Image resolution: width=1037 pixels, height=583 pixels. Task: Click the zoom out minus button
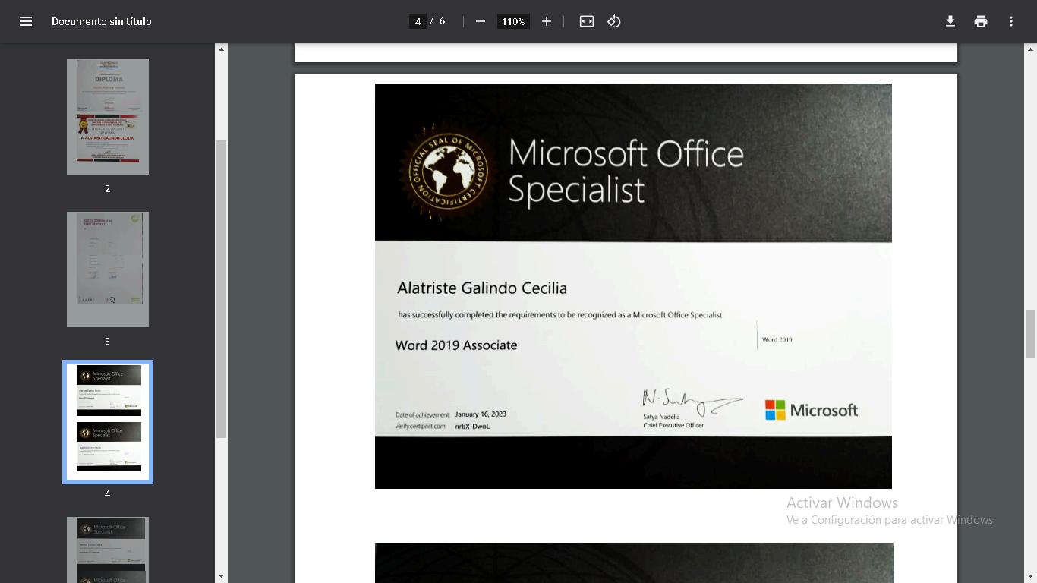(481, 21)
